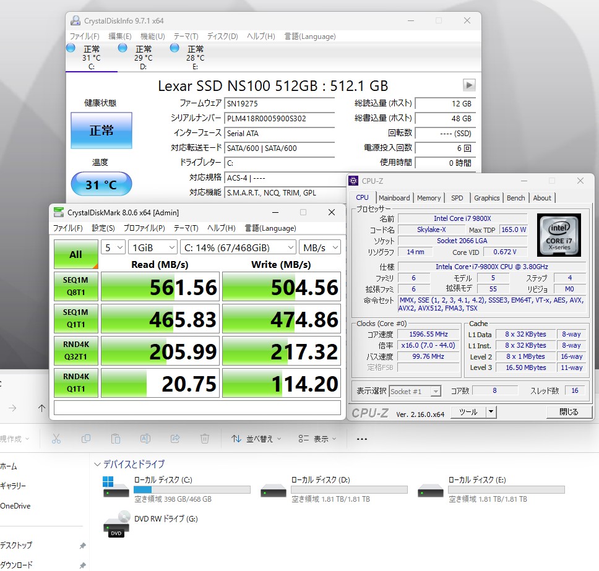Screen dimensions: 599x571
Task: Open Local Disk (C:) drive icon
Action: 116,486
